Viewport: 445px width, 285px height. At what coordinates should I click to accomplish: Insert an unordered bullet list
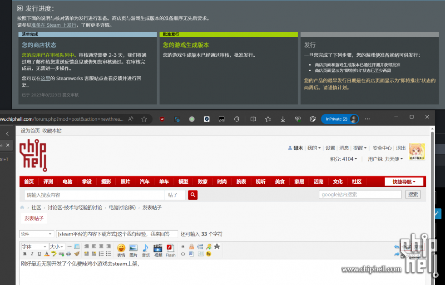(109, 254)
